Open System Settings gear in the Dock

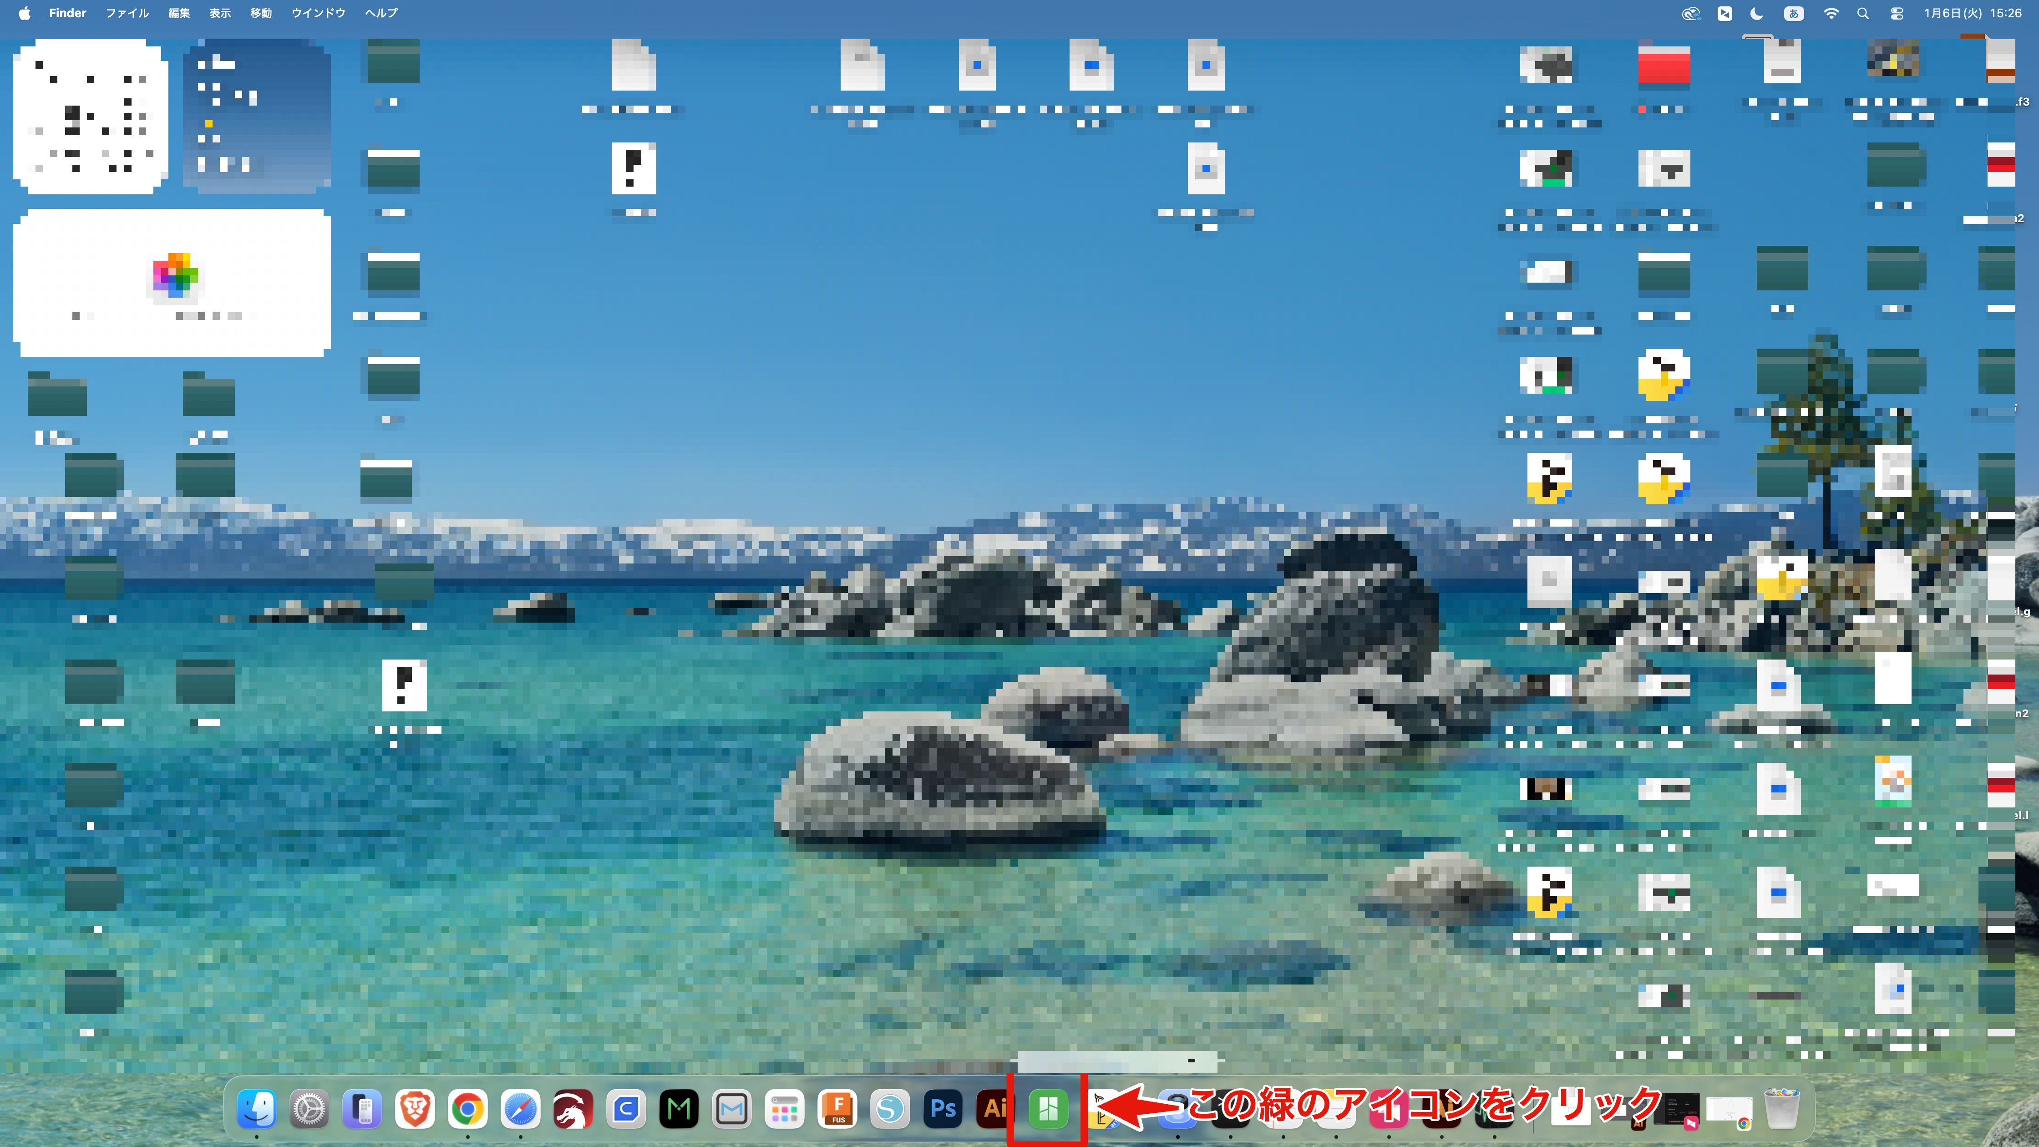tap(309, 1109)
